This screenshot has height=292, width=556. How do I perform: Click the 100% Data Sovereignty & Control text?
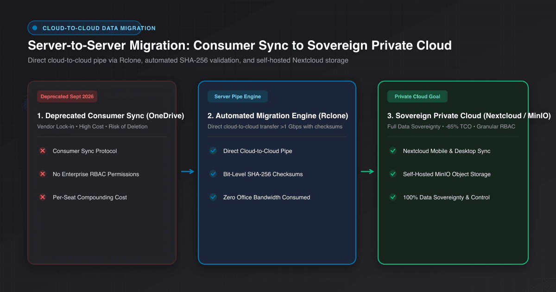(446, 197)
